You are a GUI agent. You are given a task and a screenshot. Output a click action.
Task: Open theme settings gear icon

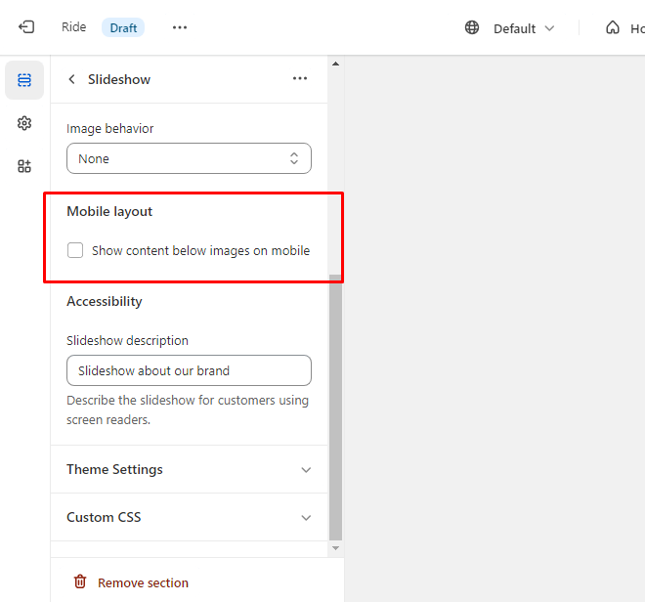pyautogui.click(x=24, y=123)
